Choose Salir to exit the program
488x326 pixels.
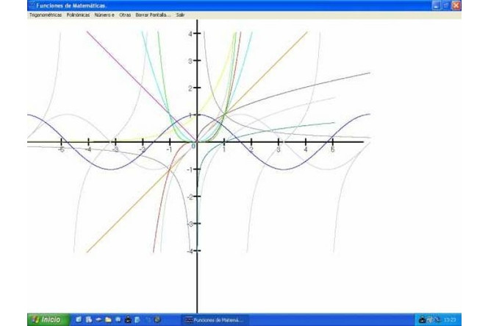pyautogui.click(x=180, y=15)
